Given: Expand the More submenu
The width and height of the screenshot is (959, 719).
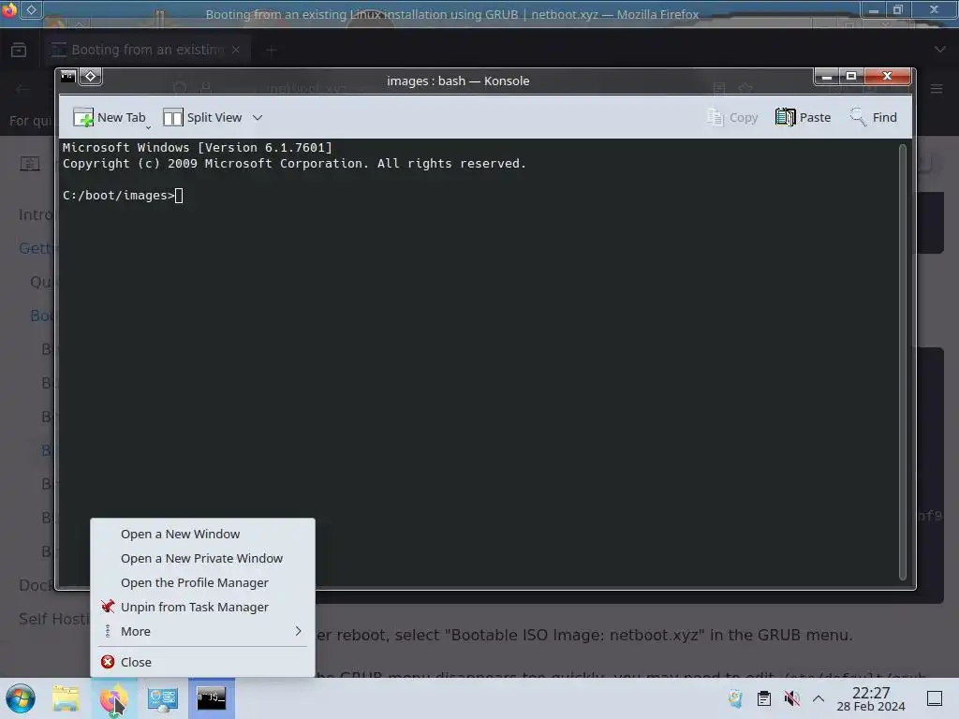Looking at the screenshot, I should pyautogui.click(x=202, y=632).
